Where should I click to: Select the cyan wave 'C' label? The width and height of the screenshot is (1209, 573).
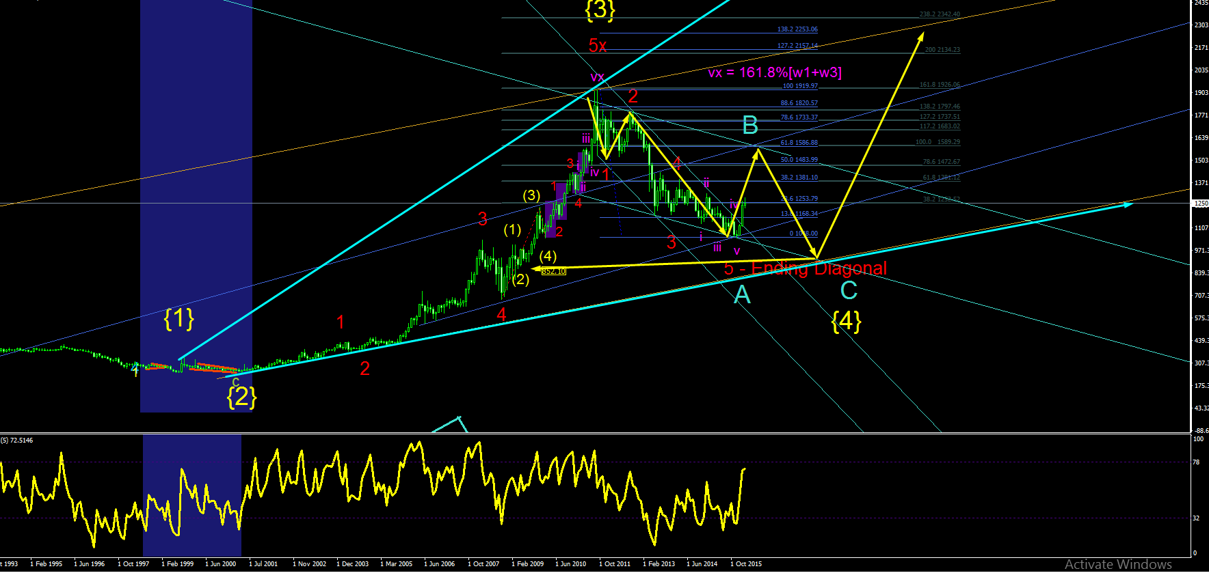pyautogui.click(x=849, y=290)
